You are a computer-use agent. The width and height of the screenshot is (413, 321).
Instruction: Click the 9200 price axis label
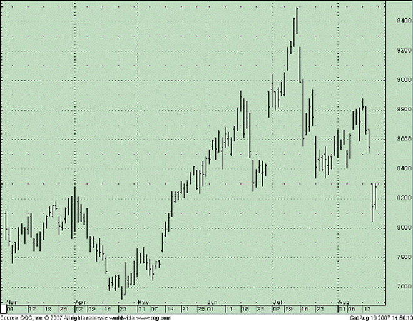404,50
